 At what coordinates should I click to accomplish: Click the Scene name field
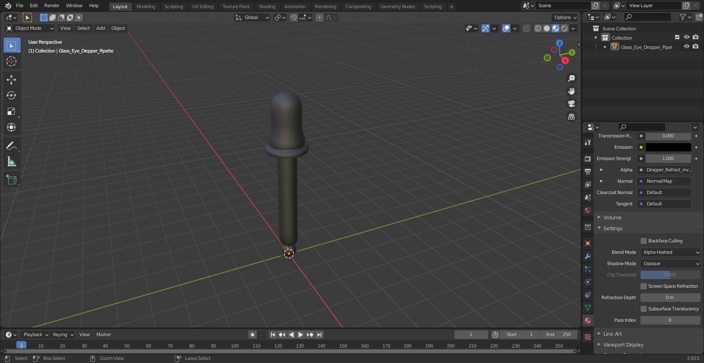click(x=562, y=5)
